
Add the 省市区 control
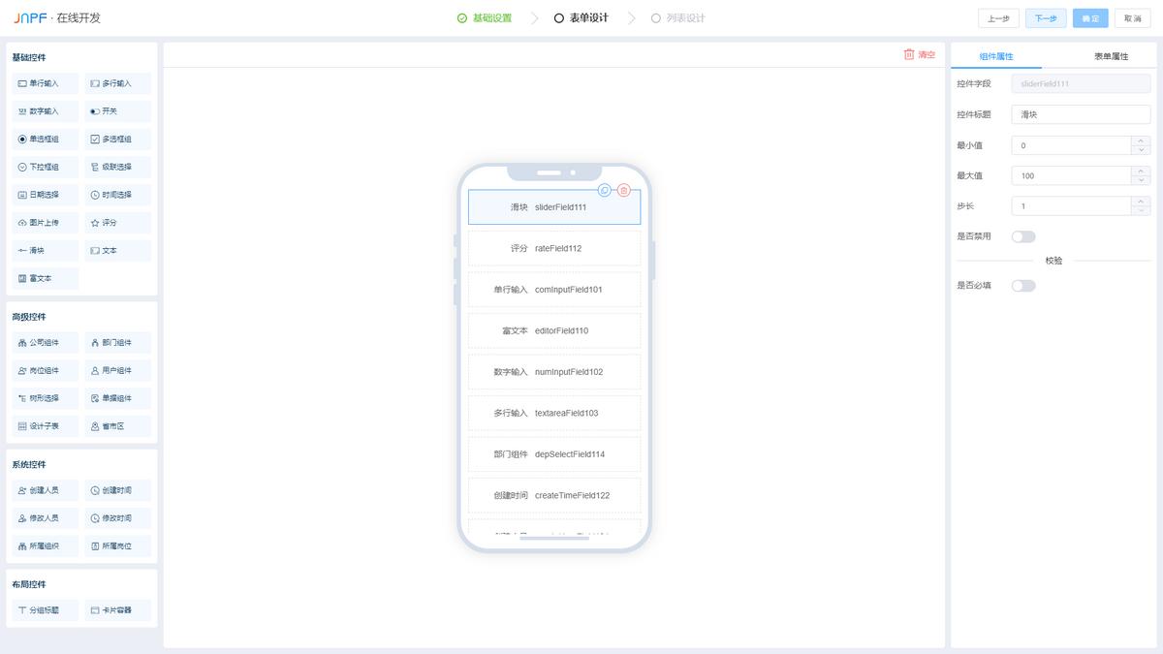[x=118, y=425]
